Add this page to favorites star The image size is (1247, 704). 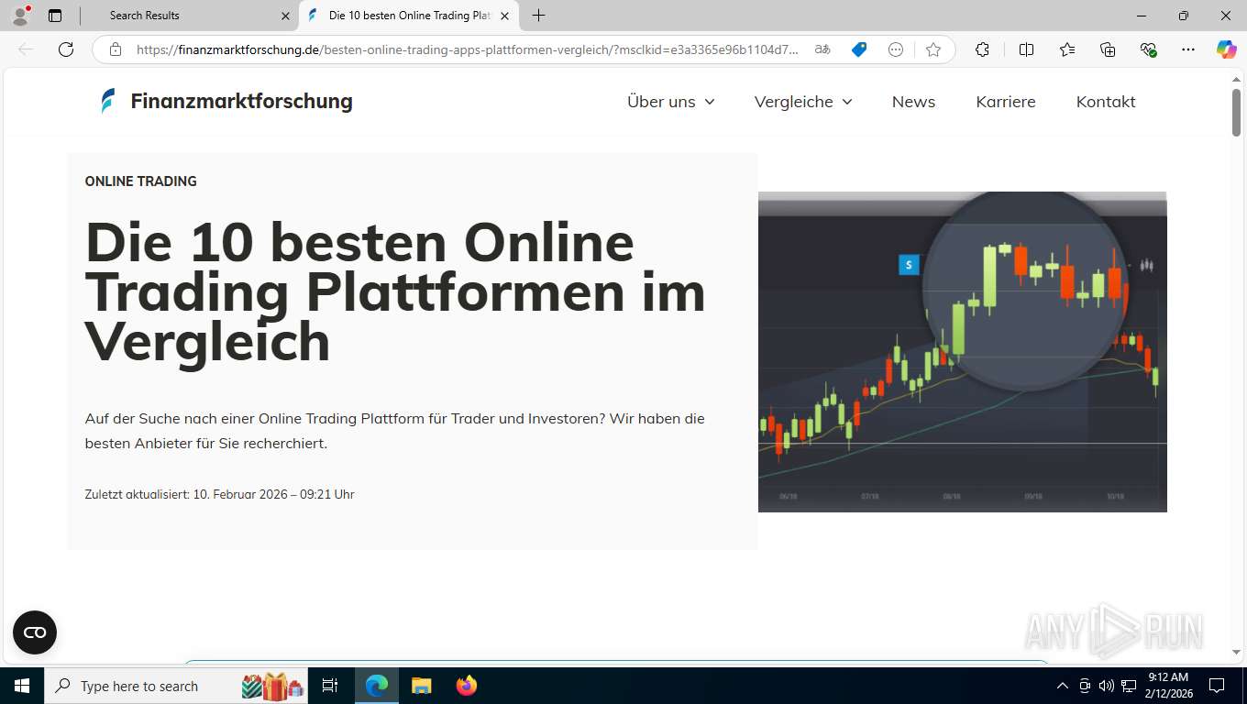[x=933, y=49]
